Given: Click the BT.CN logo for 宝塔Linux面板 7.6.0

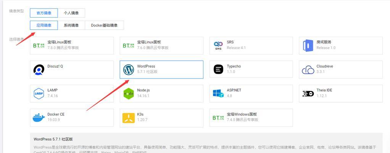Looking at the screenshot, I should (x=129, y=46).
